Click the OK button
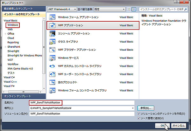The width and height of the screenshot is (191, 131). tap(162, 125)
